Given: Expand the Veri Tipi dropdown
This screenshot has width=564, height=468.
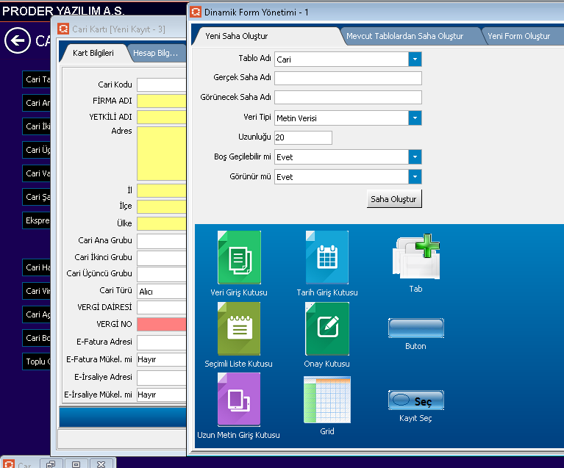Looking at the screenshot, I should coord(415,118).
